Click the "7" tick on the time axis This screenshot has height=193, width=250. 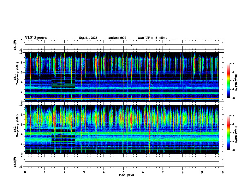point(163,172)
